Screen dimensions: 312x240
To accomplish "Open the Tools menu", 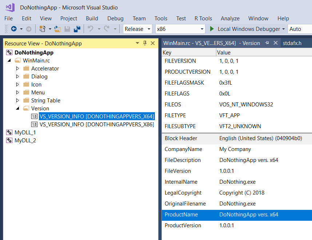I will point(161,19).
